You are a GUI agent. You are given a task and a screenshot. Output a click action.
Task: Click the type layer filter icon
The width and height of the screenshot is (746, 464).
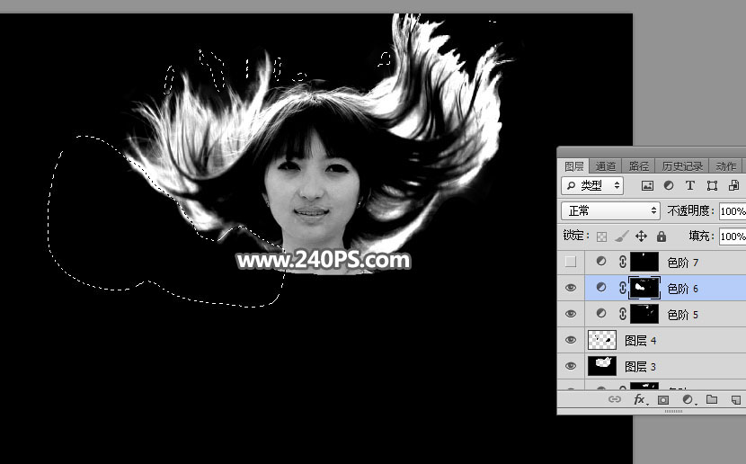click(690, 186)
